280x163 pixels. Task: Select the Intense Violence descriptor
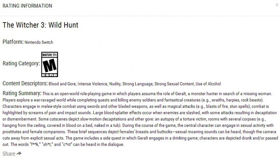tap(92, 84)
